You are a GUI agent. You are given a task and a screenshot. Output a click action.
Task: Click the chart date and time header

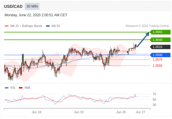pos(36,15)
